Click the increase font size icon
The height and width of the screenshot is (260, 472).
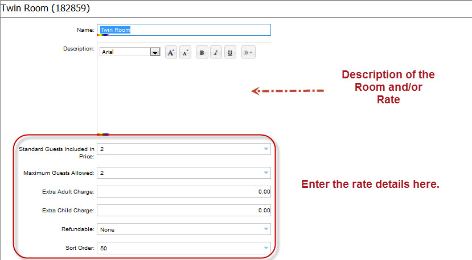click(x=171, y=52)
